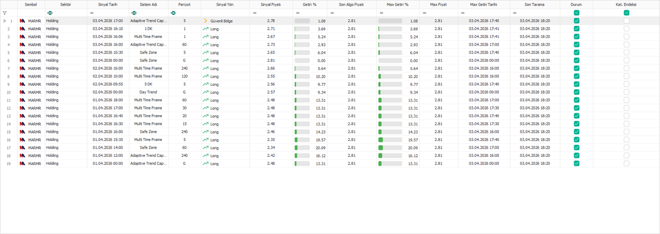This screenshot has width=660, height=234.
Task: Sort by the Sembol column header
Action: point(31,4)
